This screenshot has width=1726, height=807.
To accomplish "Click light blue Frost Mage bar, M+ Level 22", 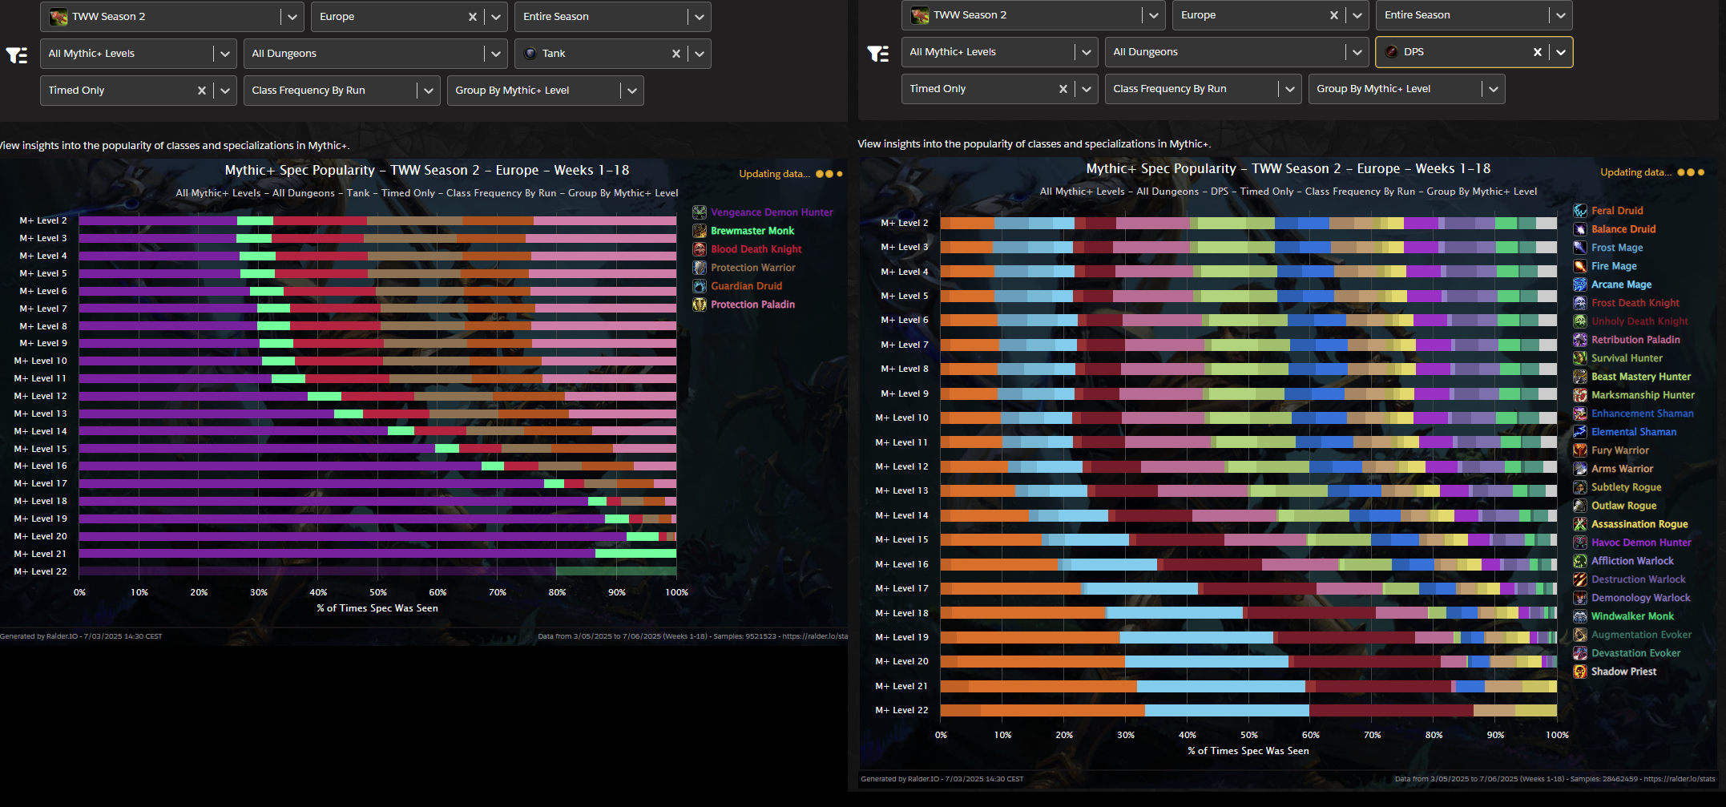I will click(1227, 711).
